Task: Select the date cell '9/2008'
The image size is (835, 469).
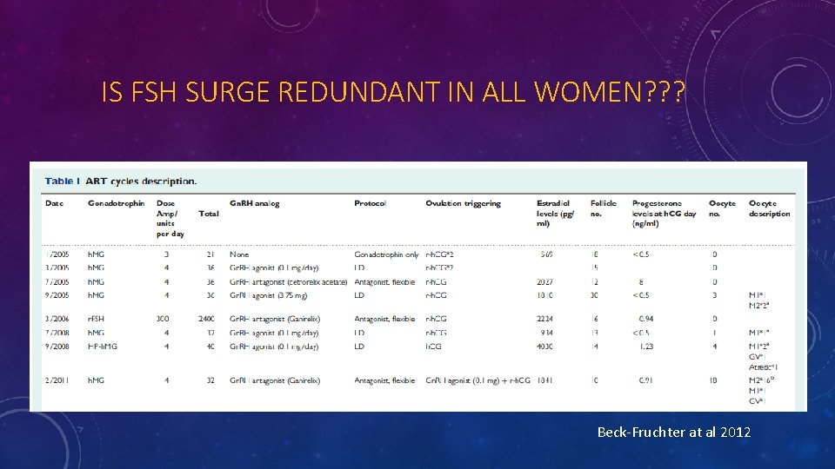Action: click(57, 347)
